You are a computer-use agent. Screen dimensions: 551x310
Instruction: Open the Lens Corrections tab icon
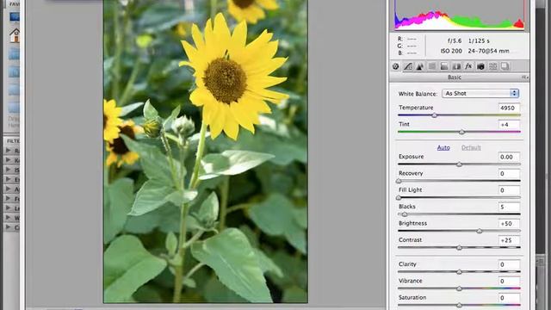(x=456, y=66)
